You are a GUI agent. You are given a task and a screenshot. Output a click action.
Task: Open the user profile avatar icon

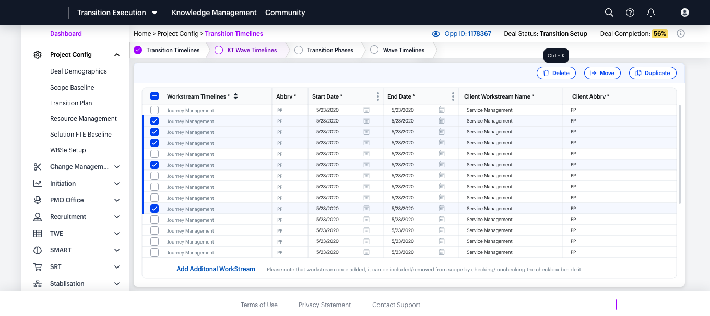coord(685,13)
